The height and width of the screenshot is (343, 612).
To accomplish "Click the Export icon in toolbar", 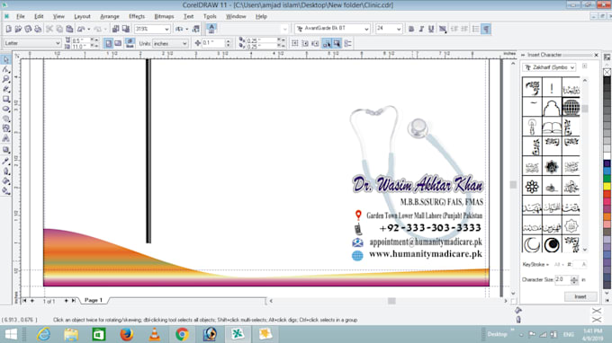I will [125, 29].
